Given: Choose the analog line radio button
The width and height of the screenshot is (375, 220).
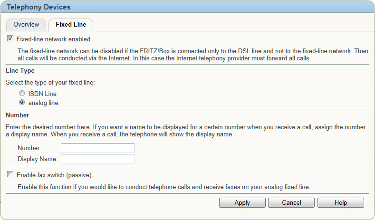Looking at the screenshot, I should tap(22, 102).
